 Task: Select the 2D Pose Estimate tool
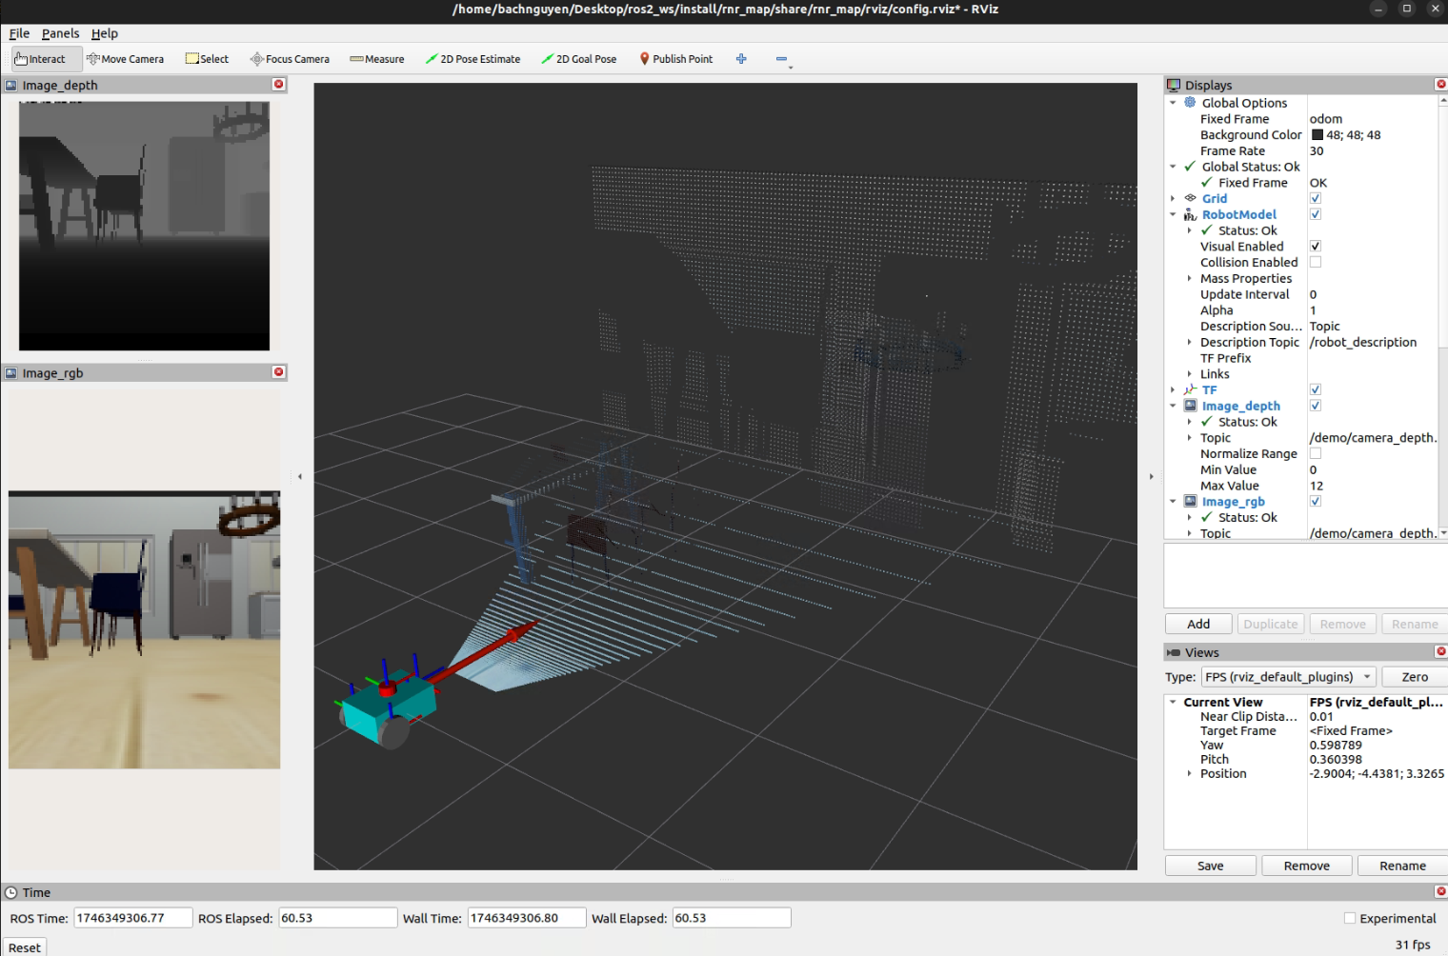click(x=473, y=59)
